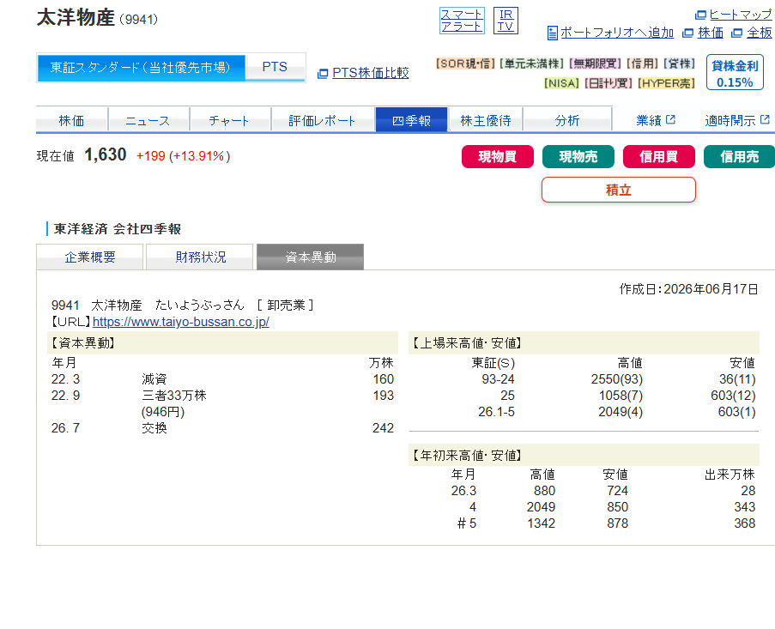775x629 pixels.
Task: Select the 資本異動 sub-tab
Action: (x=311, y=257)
